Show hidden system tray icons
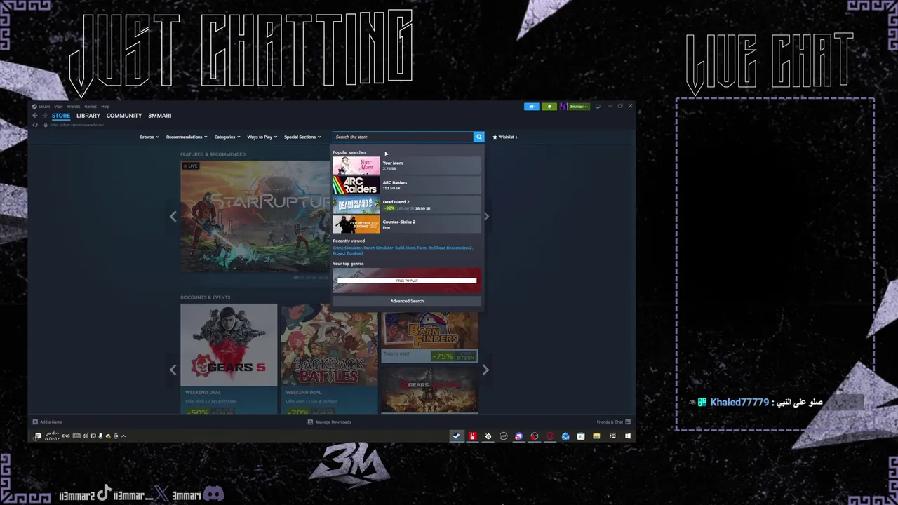Screen dimensions: 898x505 tap(123, 436)
